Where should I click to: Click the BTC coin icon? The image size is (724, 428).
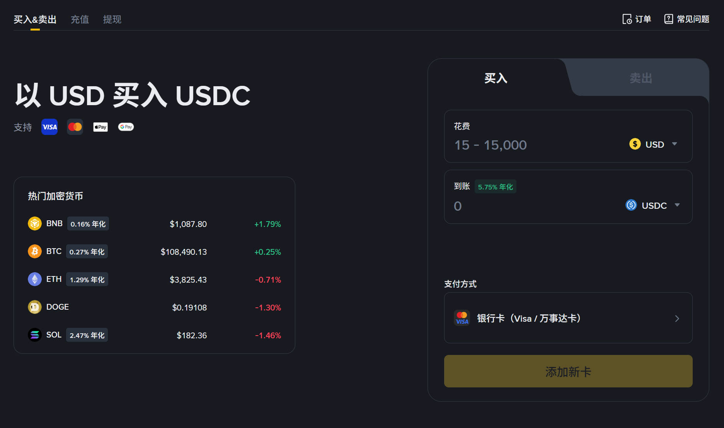pos(35,251)
